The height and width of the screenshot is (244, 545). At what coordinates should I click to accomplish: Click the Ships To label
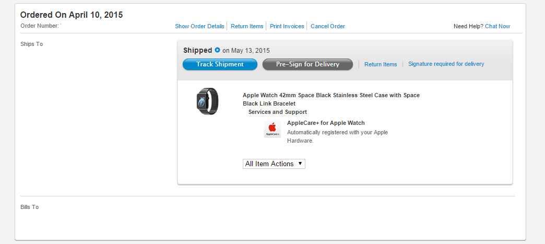point(31,44)
